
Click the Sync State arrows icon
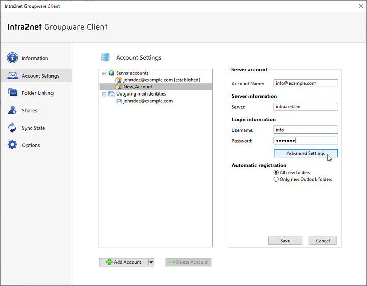(x=12, y=128)
